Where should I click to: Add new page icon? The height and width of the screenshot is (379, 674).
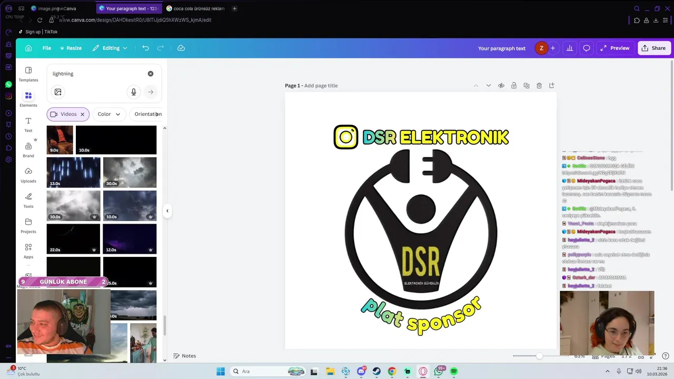[552, 86]
